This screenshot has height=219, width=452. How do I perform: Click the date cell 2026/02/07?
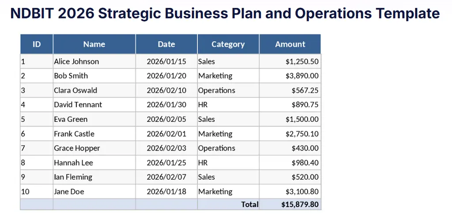click(166, 177)
